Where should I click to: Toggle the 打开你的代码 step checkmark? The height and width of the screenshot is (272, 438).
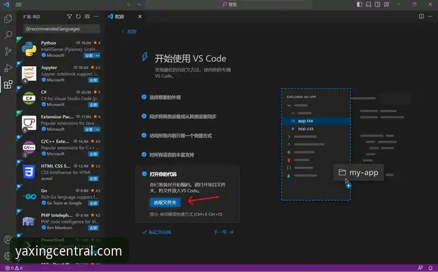[144, 174]
